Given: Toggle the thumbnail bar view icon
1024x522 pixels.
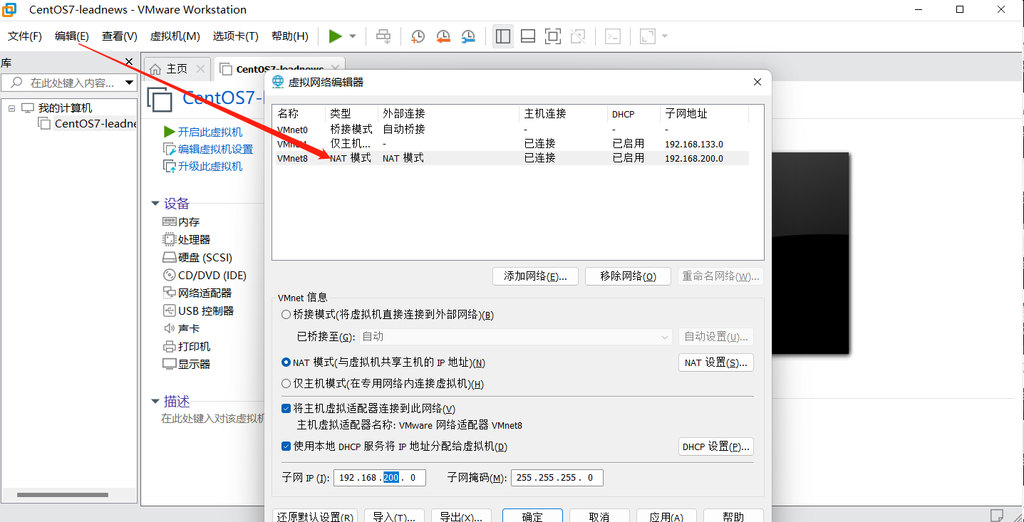Looking at the screenshot, I should [528, 36].
